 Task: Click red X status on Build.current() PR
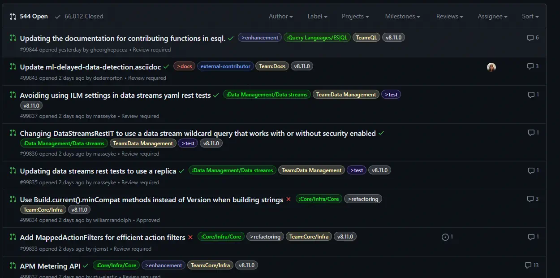point(289,199)
